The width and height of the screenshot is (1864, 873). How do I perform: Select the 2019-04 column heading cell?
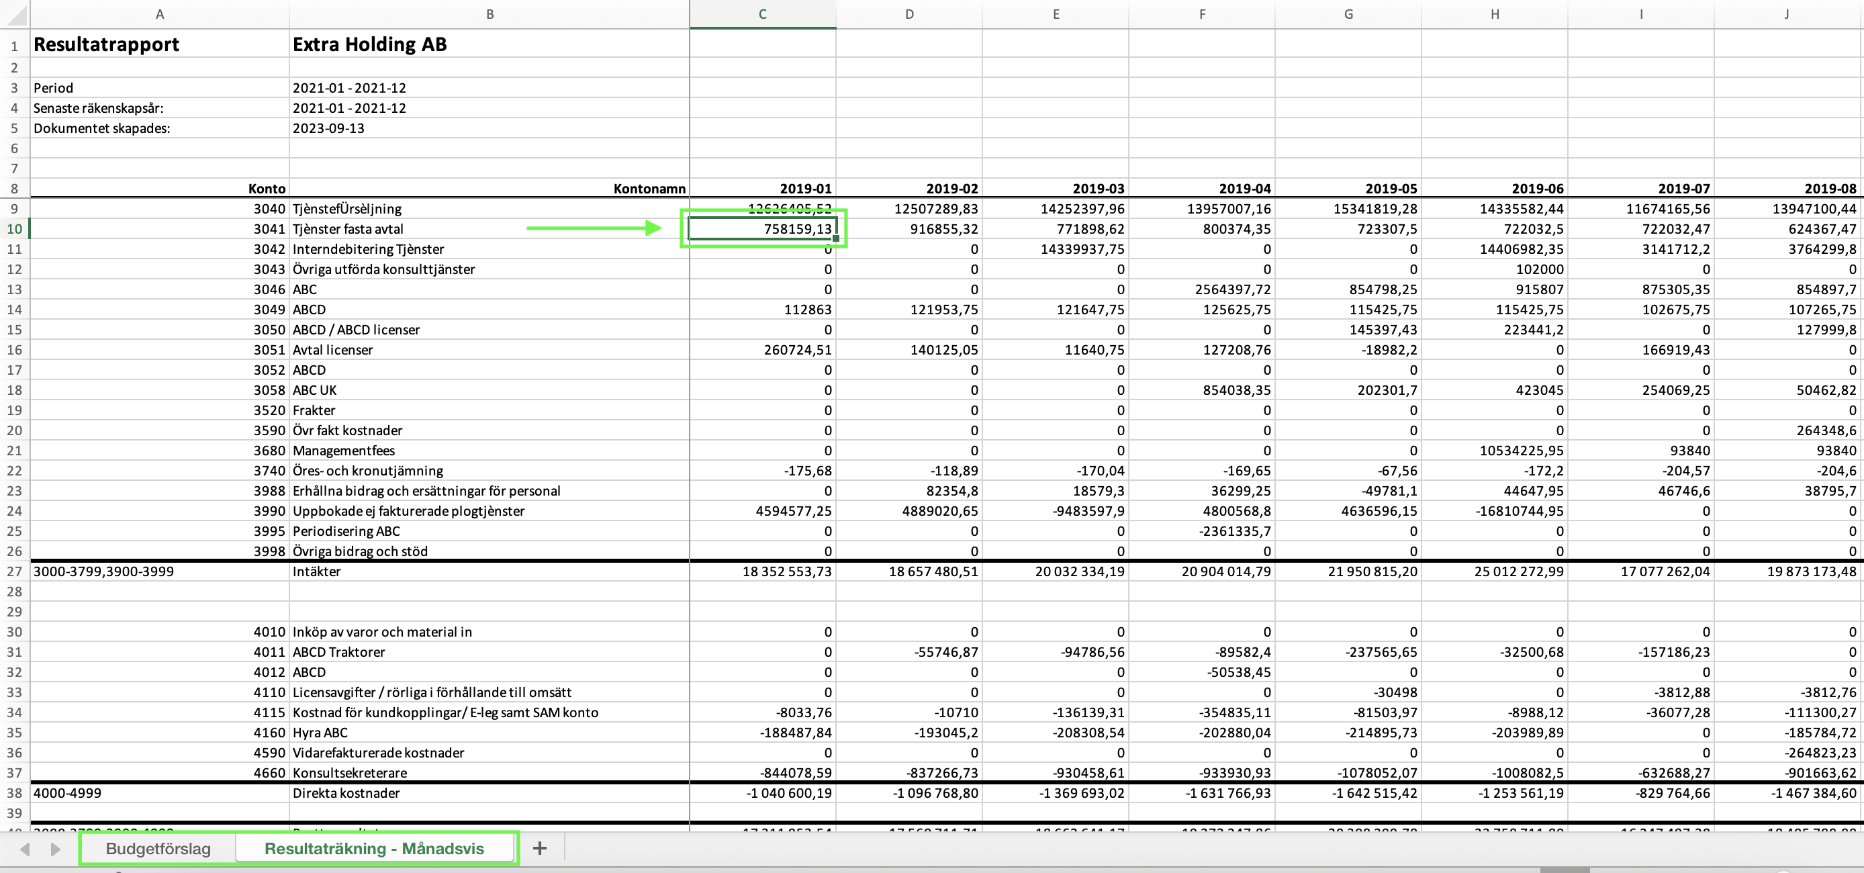[x=1201, y=188]
